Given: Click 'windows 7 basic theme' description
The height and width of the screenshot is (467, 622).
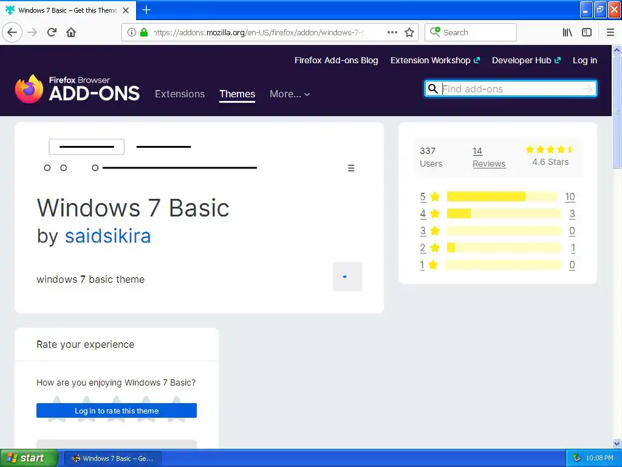Looking at the screenshot, I should pyautogui.click(x=91, y=279).
